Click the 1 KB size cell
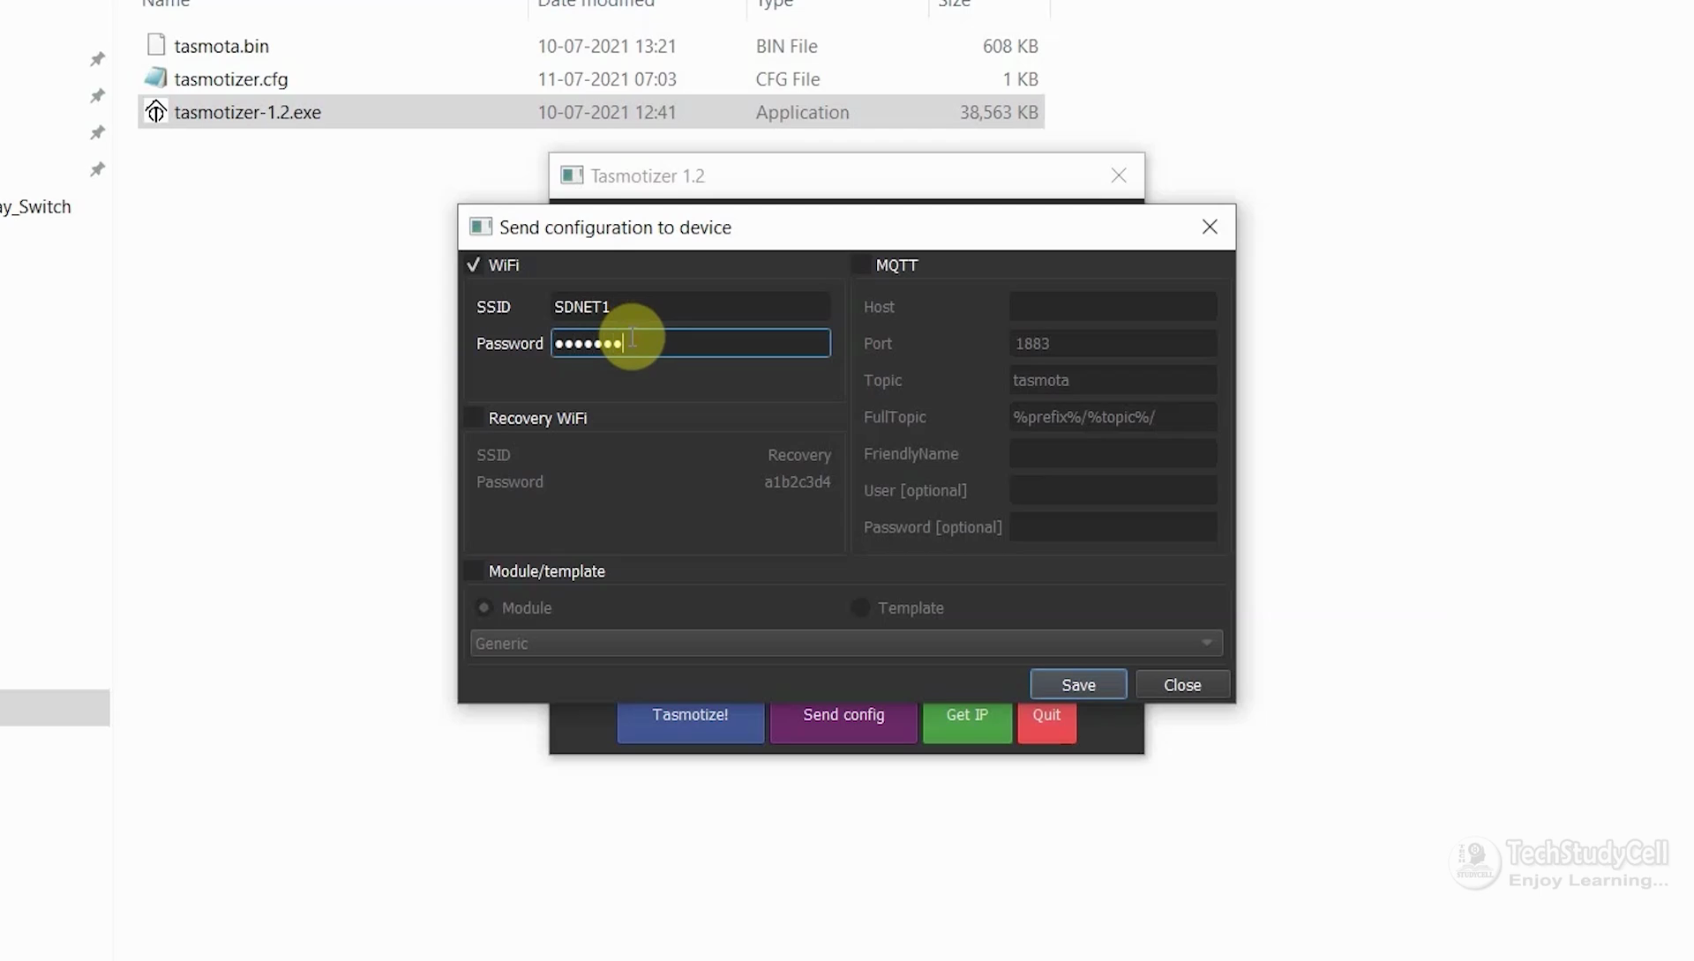 click(x=1020, y=79)
